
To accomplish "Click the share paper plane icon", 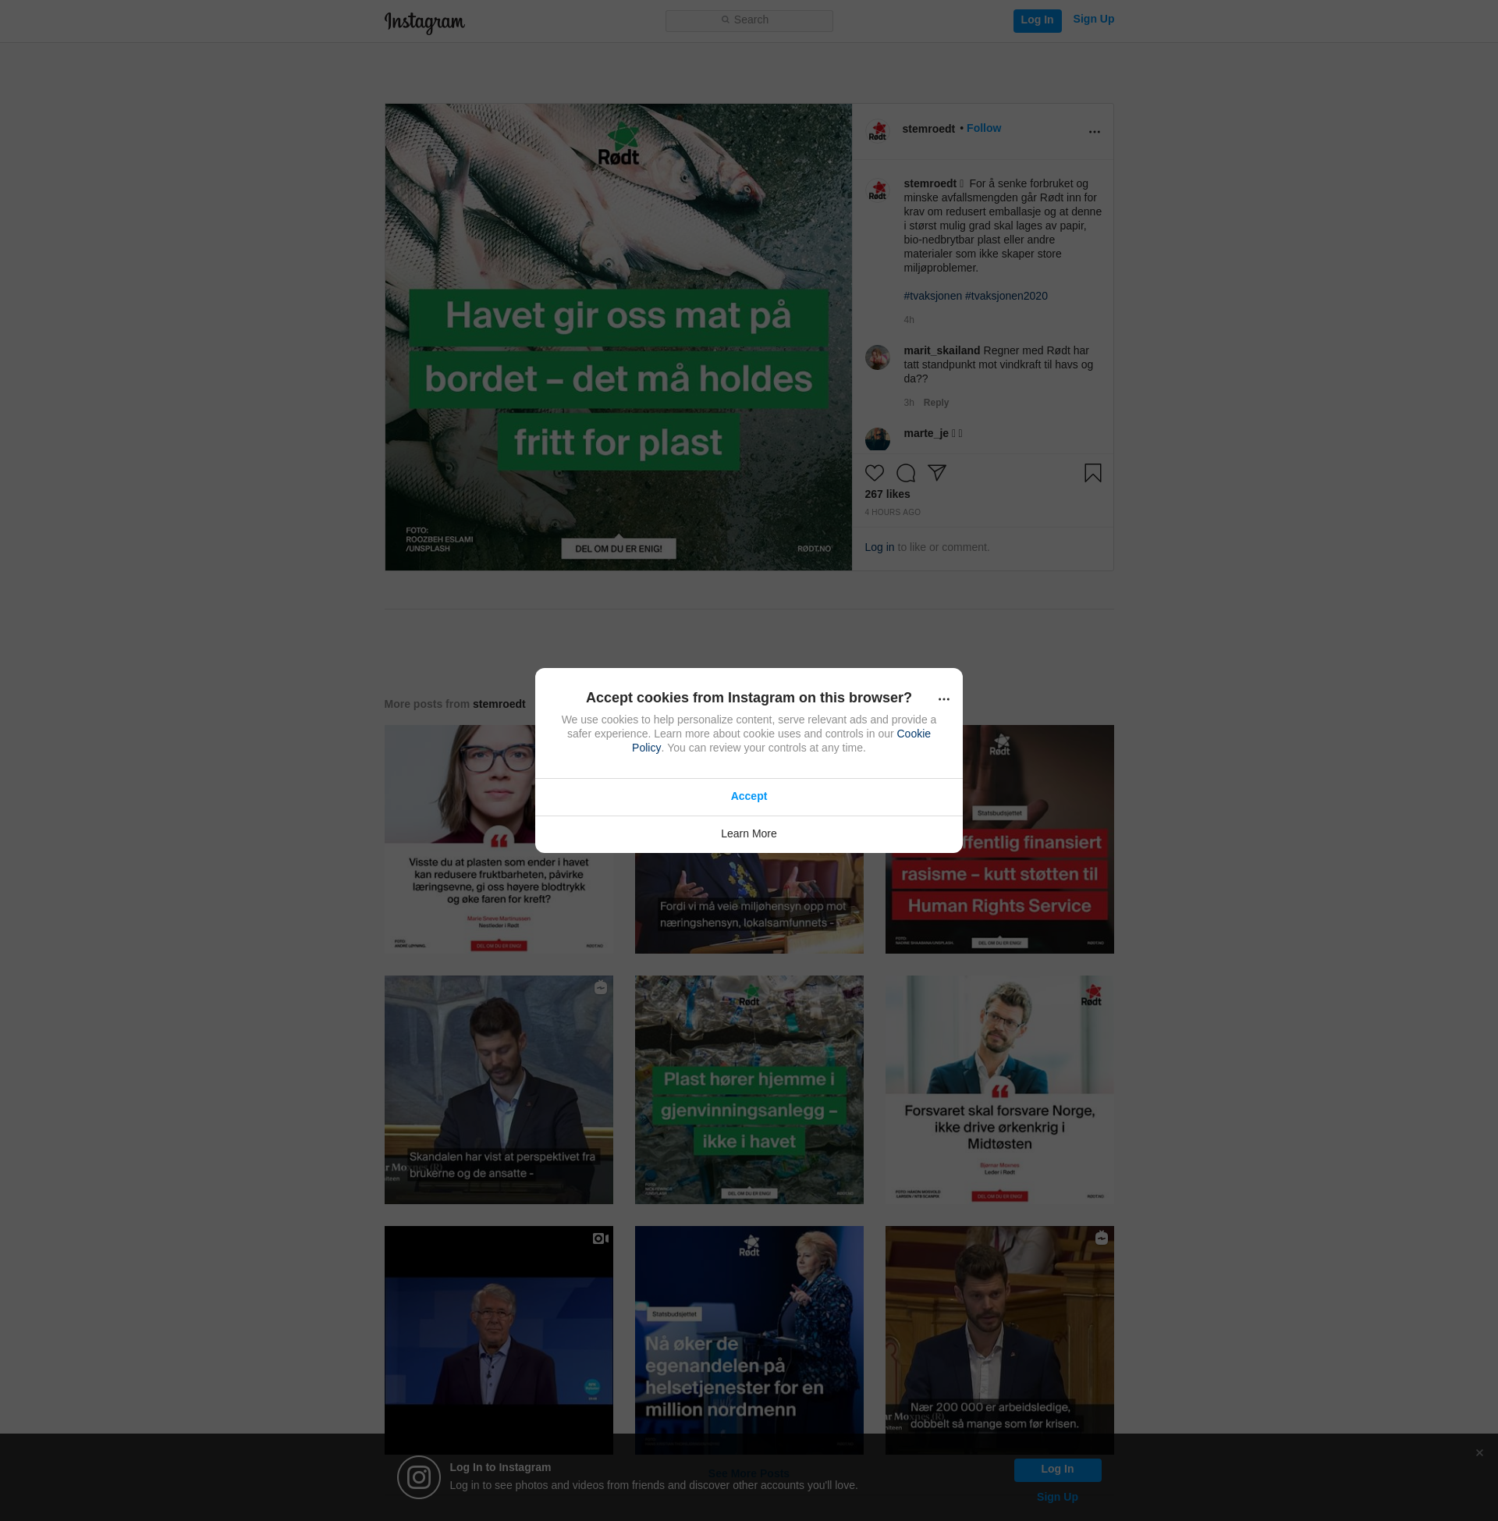I will (x=936, y=472).
